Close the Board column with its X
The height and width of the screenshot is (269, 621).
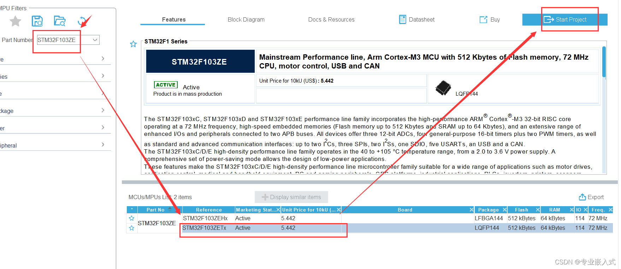point(471,210)
